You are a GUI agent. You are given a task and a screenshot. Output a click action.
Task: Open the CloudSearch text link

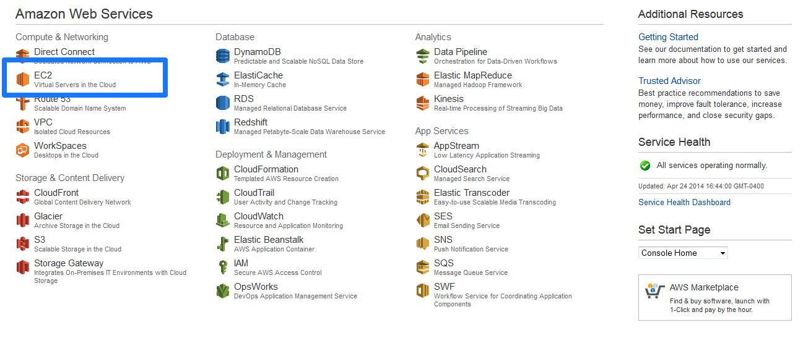tap(460, 169)
